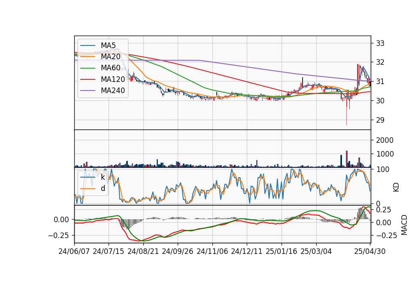Click the volume axis value 2000

coord(385,140)
